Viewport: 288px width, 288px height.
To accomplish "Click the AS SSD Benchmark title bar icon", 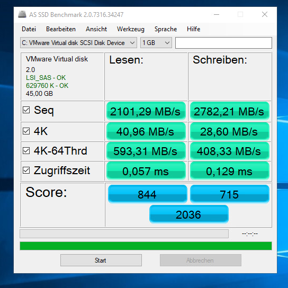I will coord(22,14).
